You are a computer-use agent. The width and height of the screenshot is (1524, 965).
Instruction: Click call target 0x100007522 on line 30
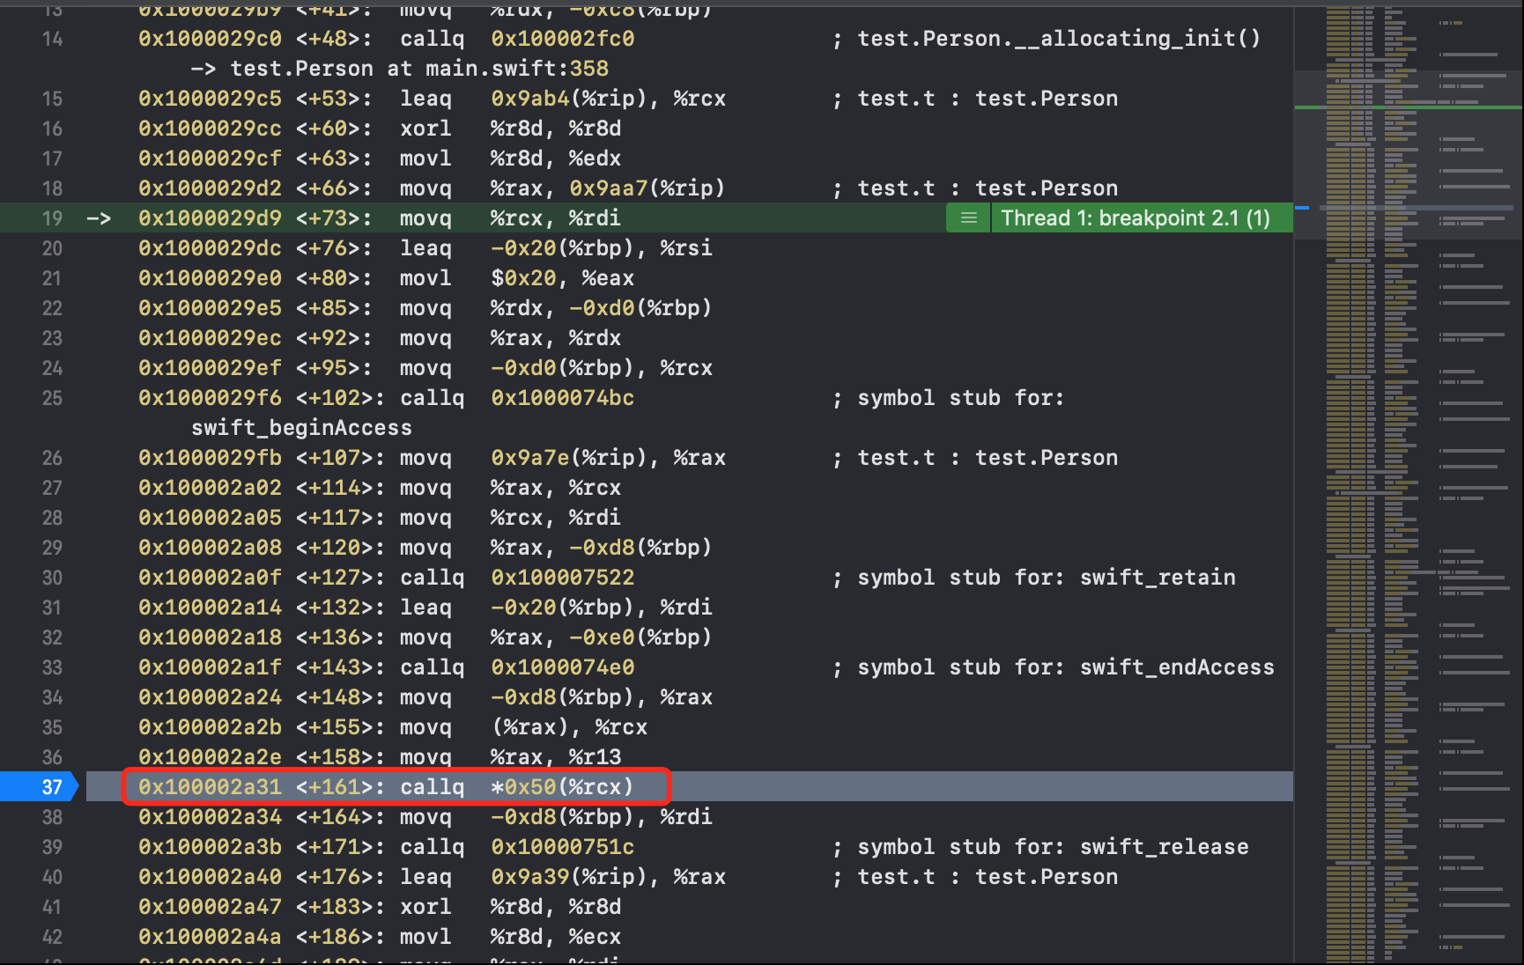coord(563,578)
